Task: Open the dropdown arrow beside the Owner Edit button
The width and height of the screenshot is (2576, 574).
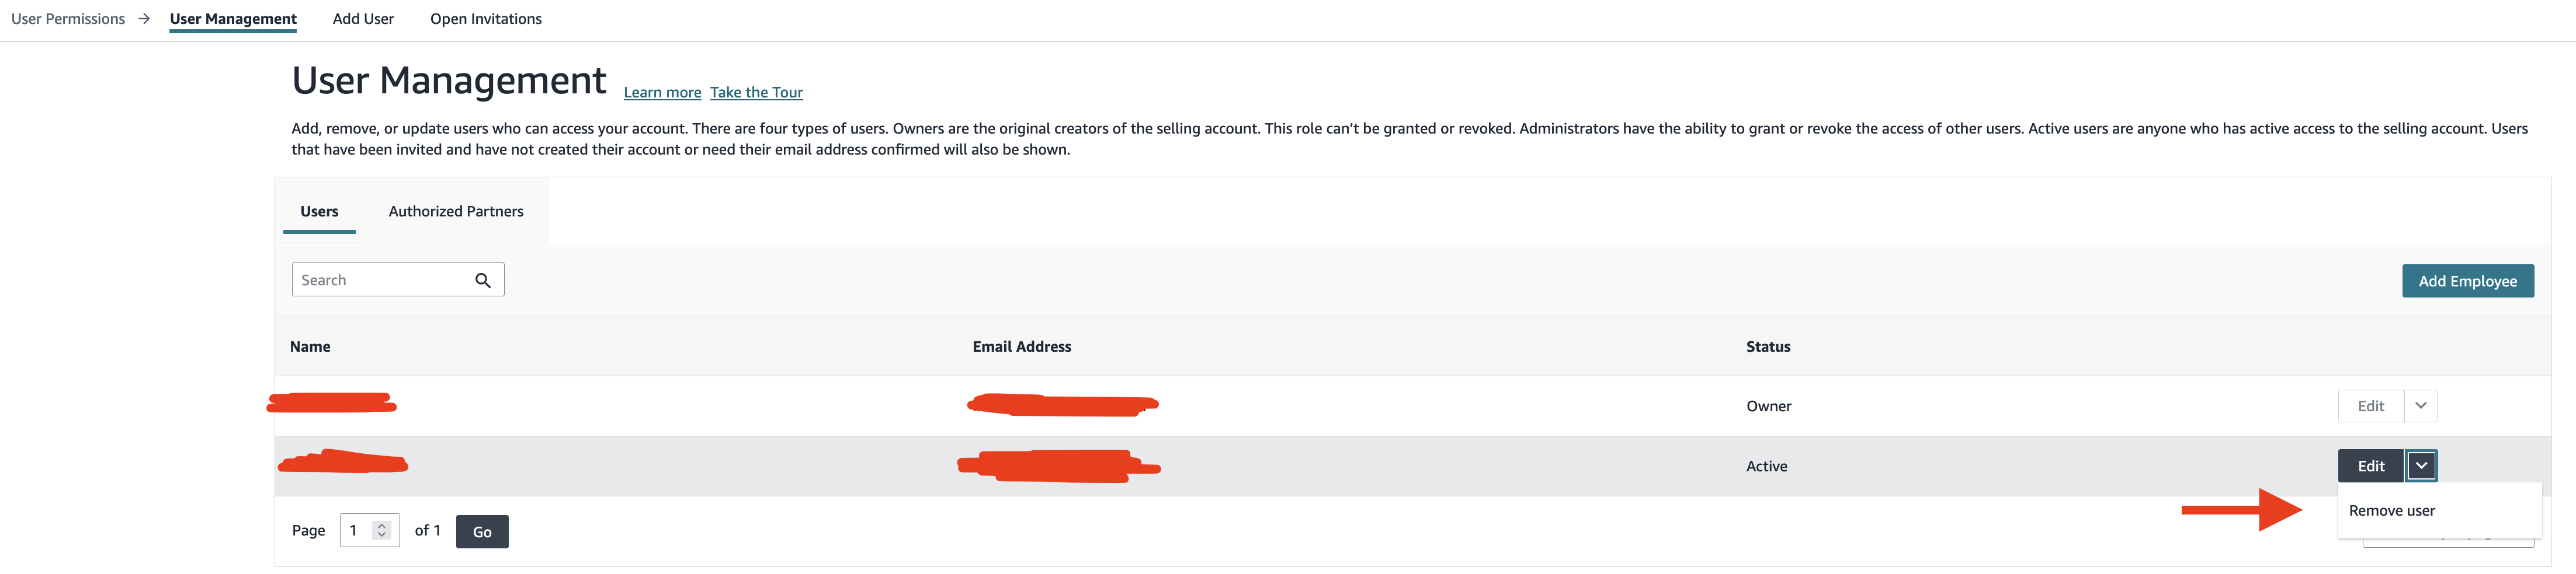Action: point(2420,407)
